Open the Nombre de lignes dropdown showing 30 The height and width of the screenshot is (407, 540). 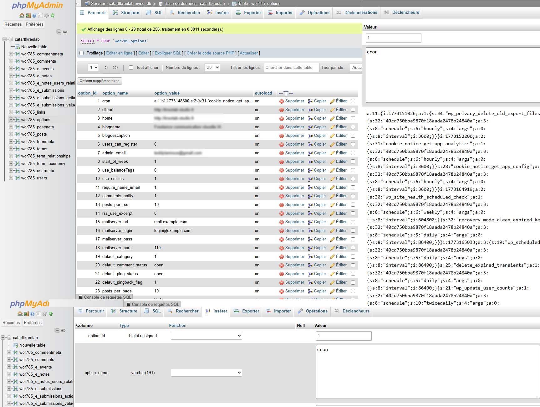212,67
